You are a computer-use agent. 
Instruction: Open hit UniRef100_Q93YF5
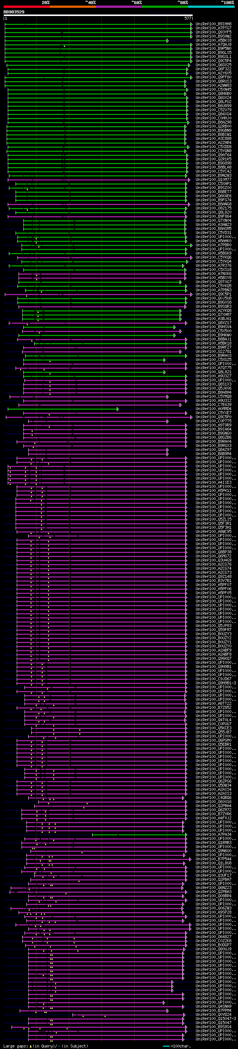click(x=213, y=32)
